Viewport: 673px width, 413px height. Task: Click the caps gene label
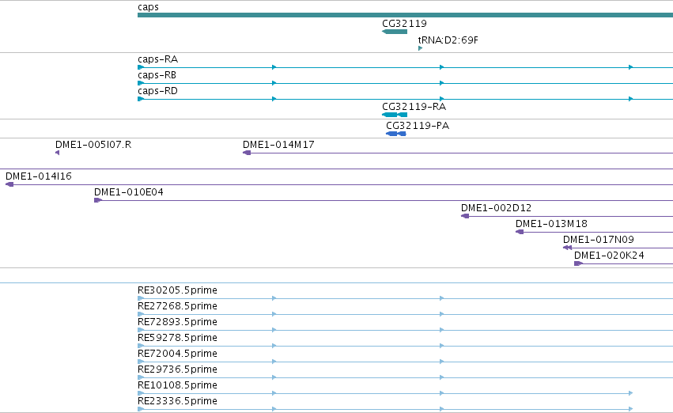click(148, 7)
